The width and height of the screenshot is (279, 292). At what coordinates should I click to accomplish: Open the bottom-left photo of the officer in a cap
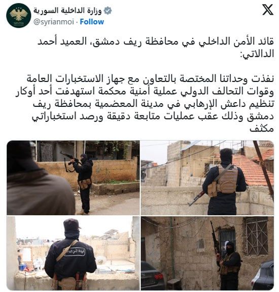point(73,253)
